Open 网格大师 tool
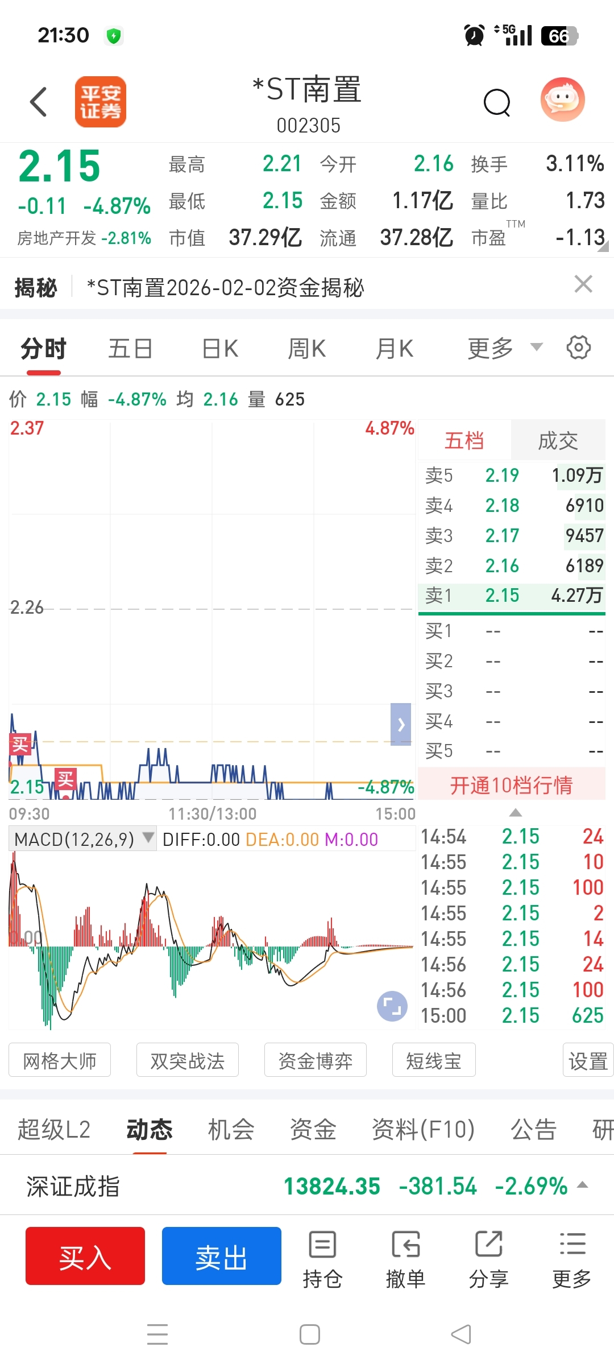The height and width of the screenshot is (1372, 614). coord(60,1060)
